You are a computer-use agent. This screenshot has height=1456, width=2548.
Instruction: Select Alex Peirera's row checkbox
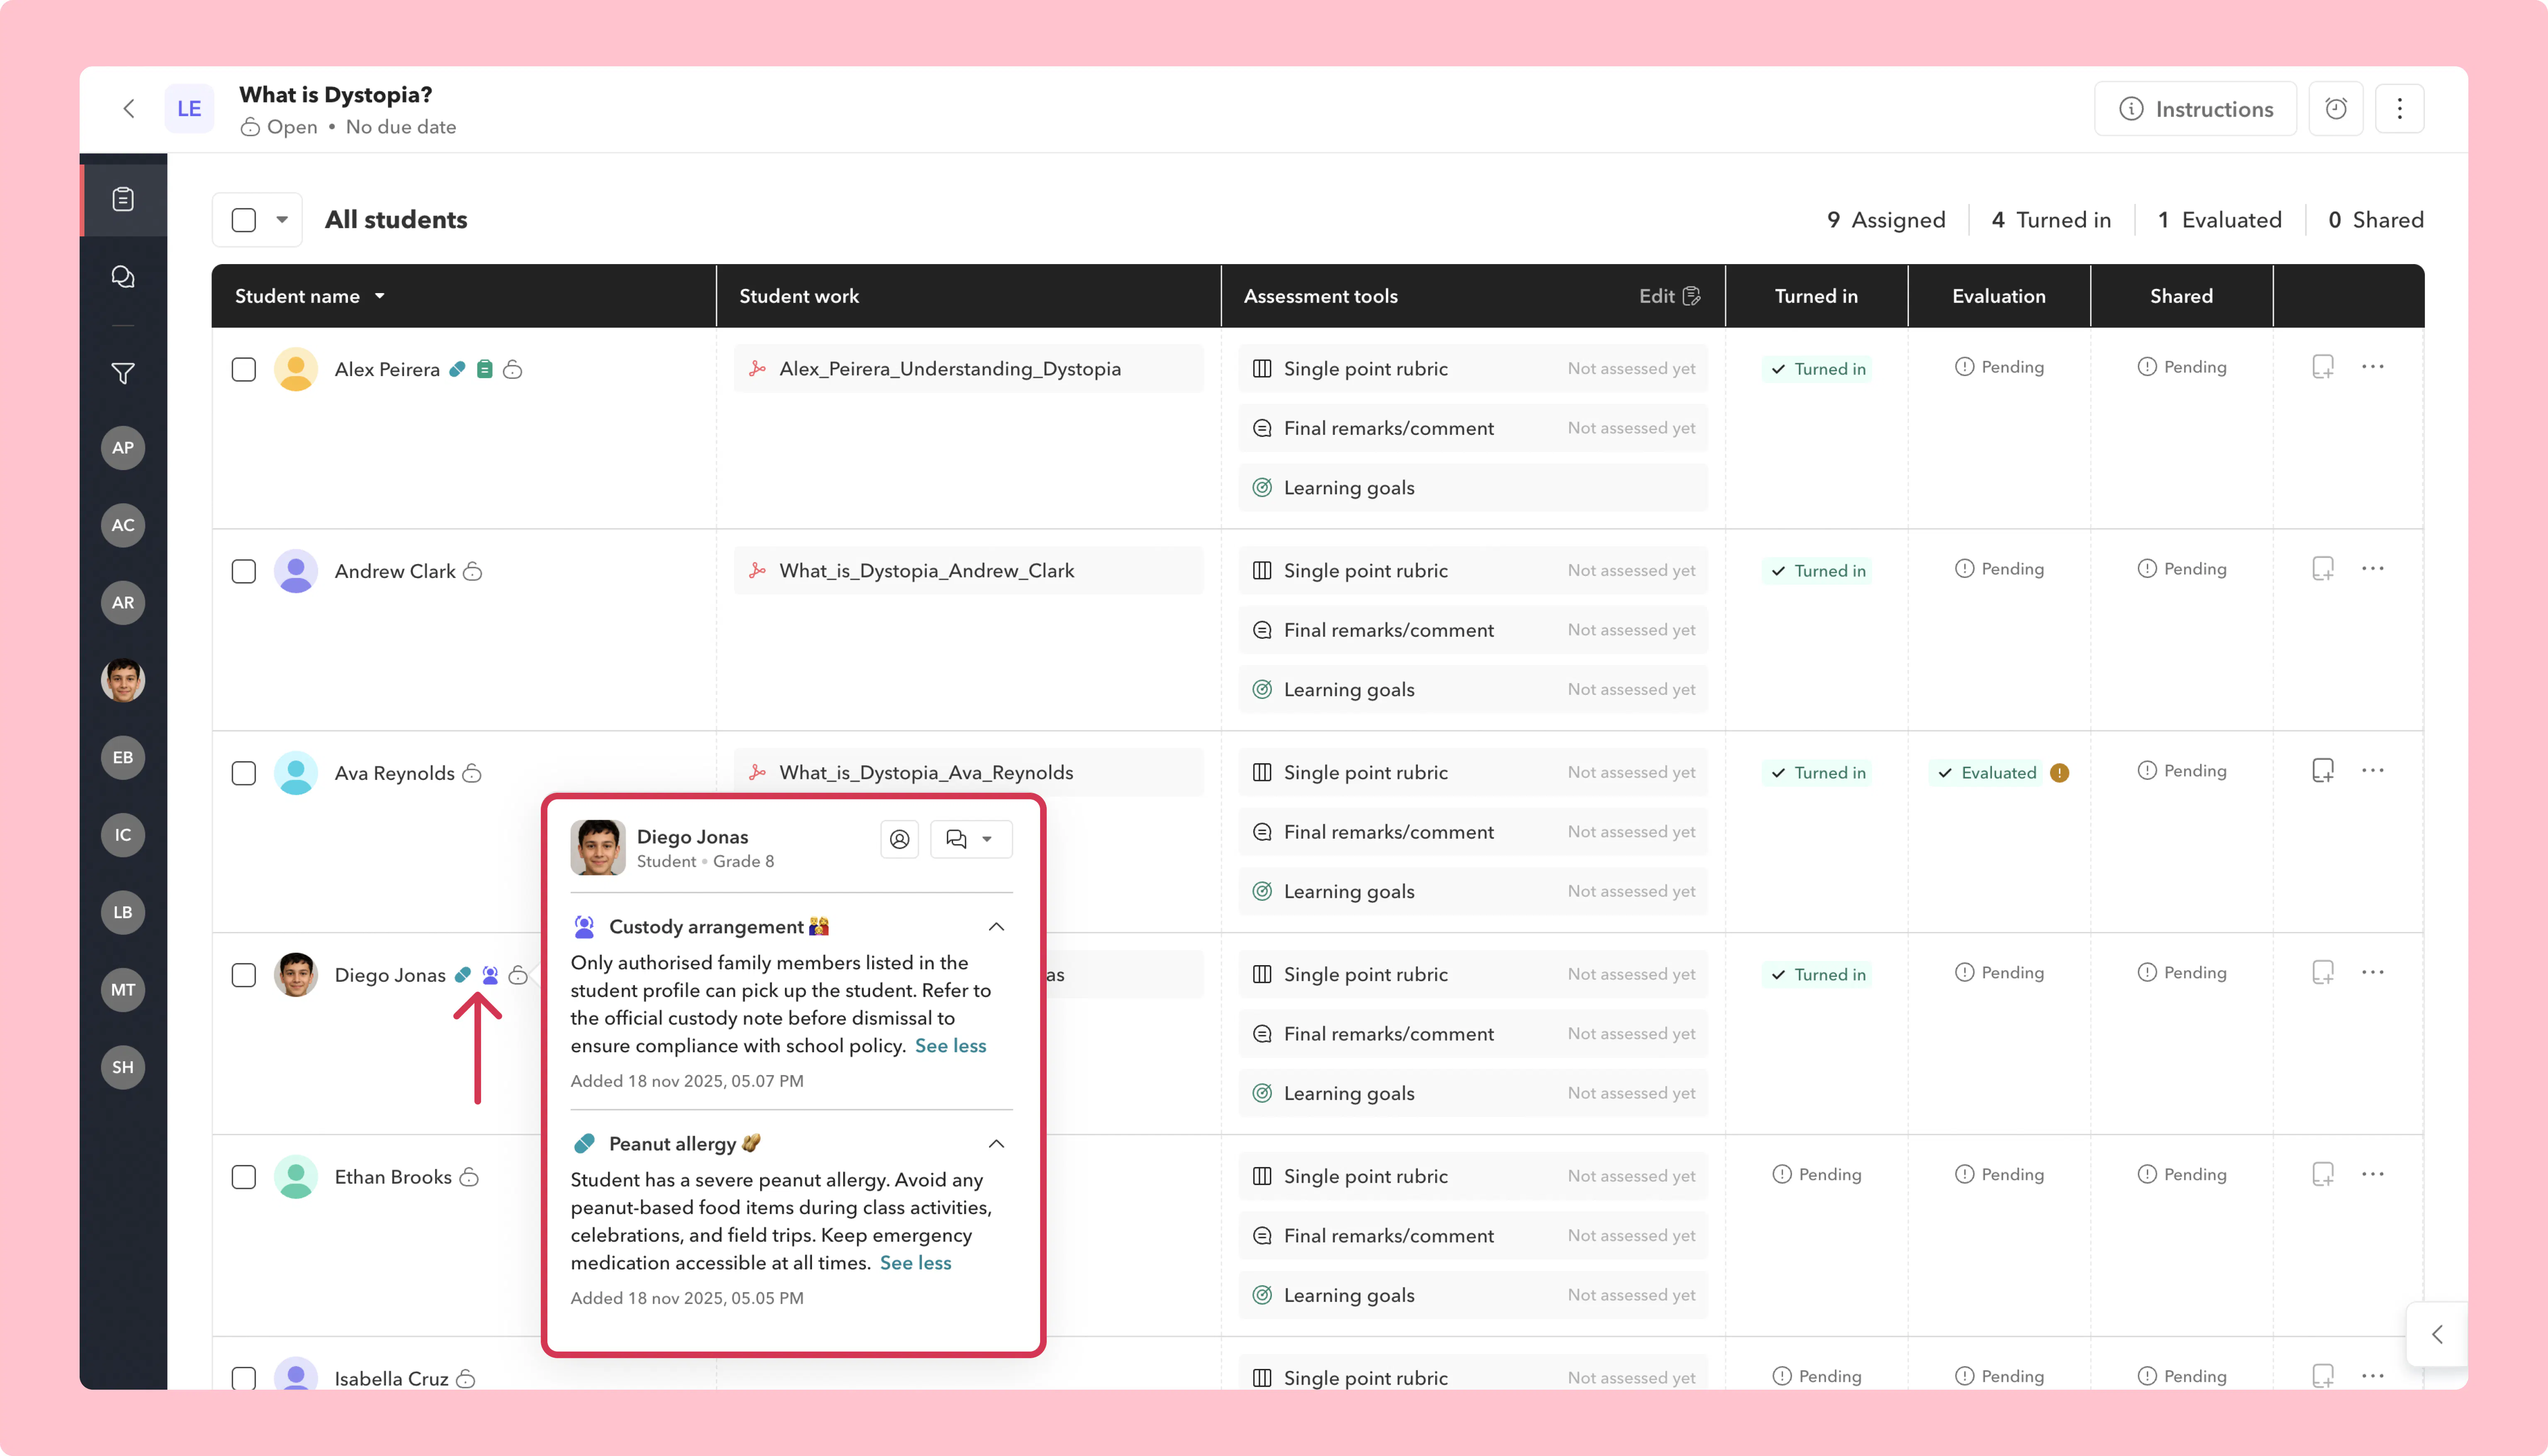point(244,369)
